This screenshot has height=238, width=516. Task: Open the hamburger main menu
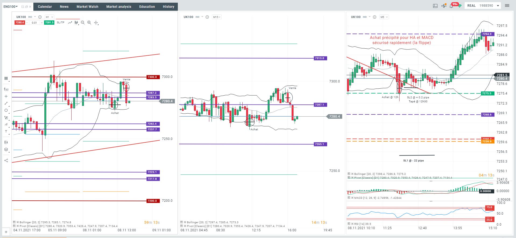[x=507, y=6]
